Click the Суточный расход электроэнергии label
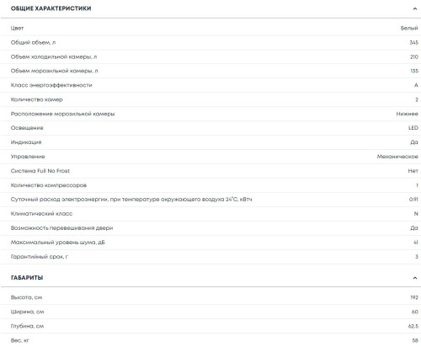 click(131, 200)
